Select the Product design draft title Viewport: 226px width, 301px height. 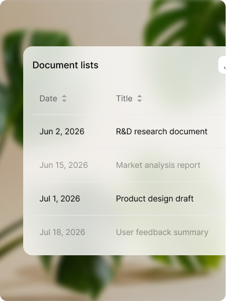[155, 199]
